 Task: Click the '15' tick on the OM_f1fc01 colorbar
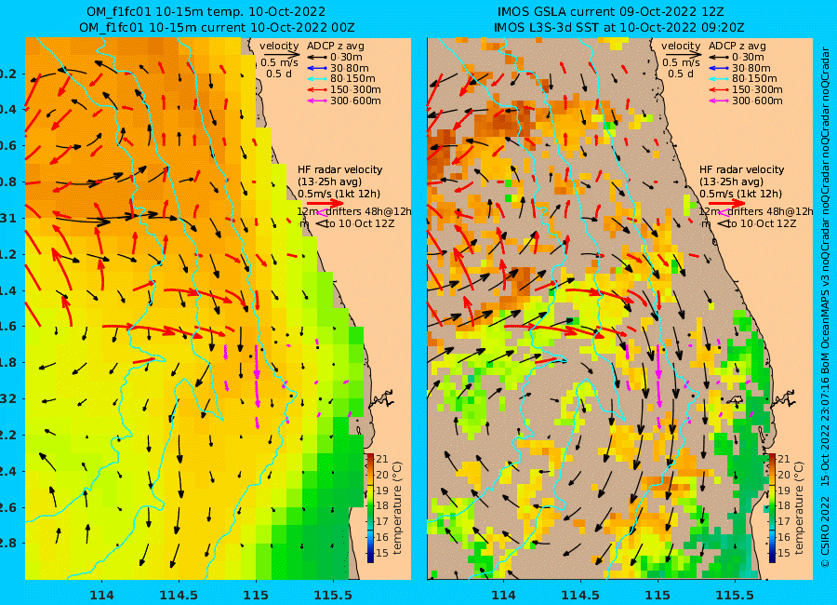(x=382, y=553)
